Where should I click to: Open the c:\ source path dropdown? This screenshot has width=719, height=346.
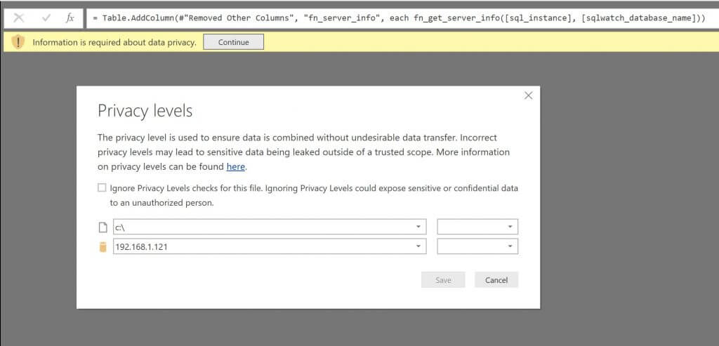point(270,227)
